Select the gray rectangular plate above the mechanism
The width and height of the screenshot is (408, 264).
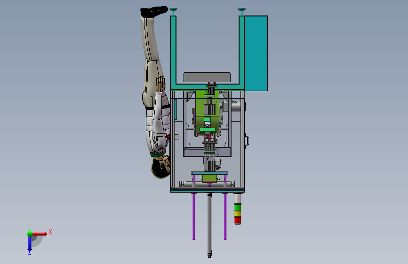(207, 77)
